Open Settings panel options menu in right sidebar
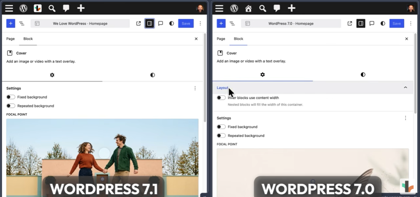420x197 pixels. point(406,118)
